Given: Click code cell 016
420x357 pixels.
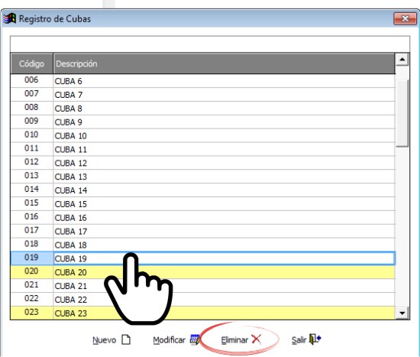Looking at the screenshot, I should click(31, 218).
